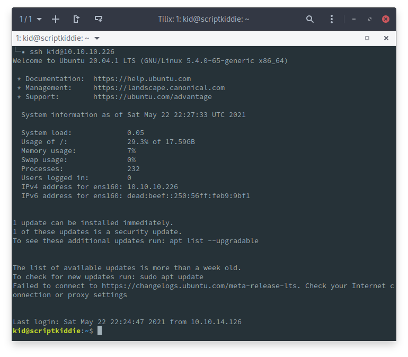Expand the terminal title dropdown arrow

pyautogui.click(x=97, y=38)
